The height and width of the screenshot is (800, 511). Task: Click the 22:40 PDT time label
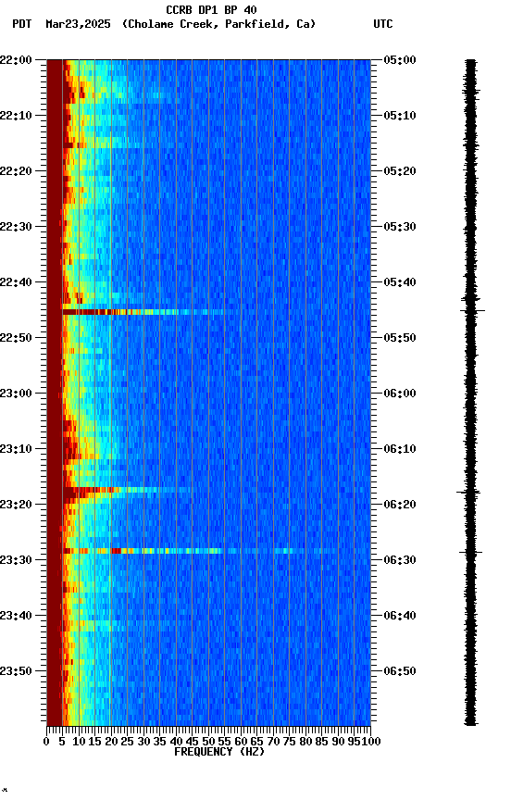coord(16,282)
